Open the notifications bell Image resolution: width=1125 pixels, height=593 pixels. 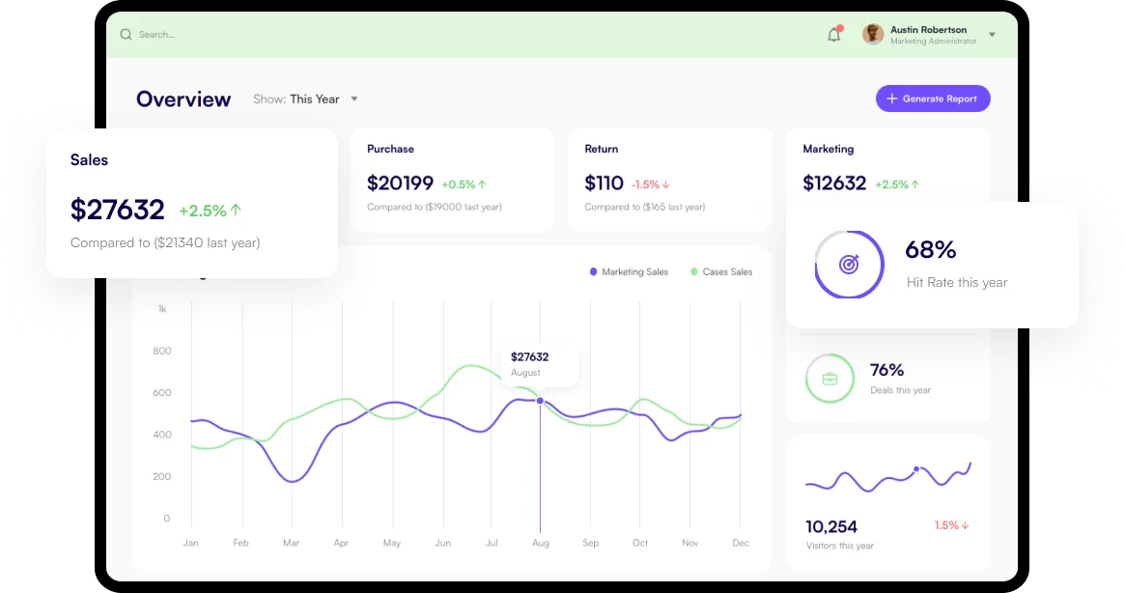click(834, 35)
